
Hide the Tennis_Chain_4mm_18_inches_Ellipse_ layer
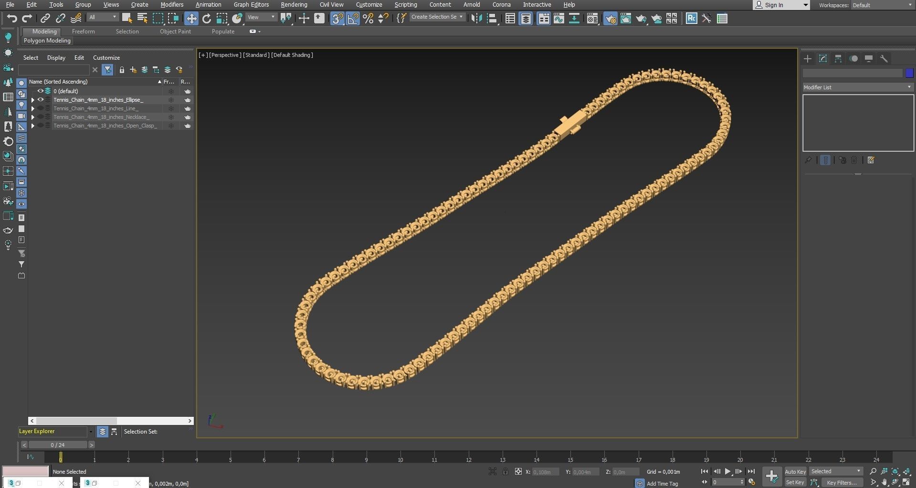click(41, 100)
